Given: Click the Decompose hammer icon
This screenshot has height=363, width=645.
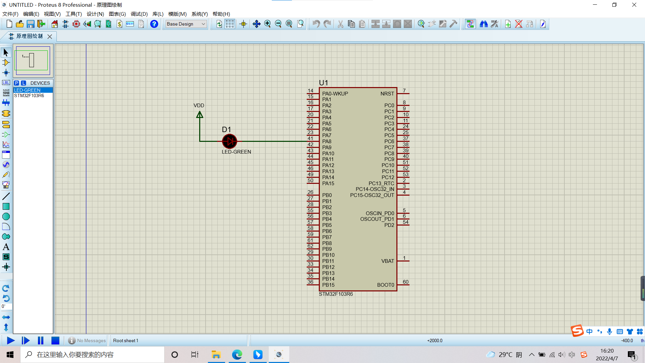Looking at the screenshot, I should (x=454, y=24).
